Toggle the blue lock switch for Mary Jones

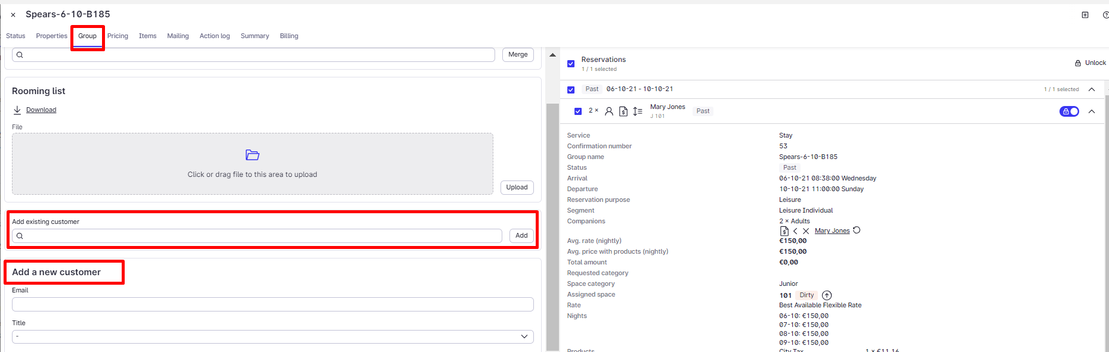tap(1069, 111)
